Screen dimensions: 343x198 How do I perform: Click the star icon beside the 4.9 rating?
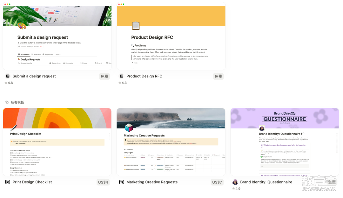point(233,188)
